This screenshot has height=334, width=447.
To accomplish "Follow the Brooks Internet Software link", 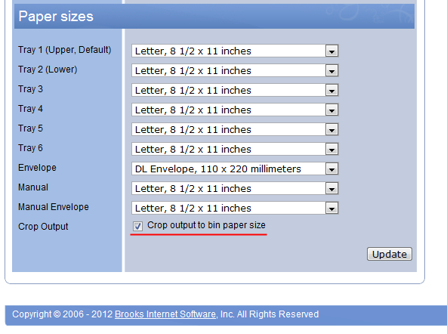I will pyautogui.click(x=165, y=314).
